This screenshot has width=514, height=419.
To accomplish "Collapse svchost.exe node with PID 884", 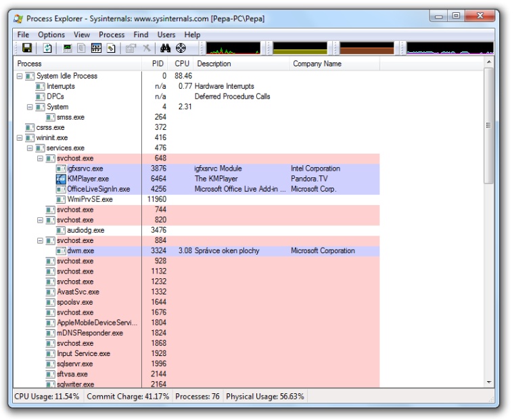I will click(x=40, y=241).
